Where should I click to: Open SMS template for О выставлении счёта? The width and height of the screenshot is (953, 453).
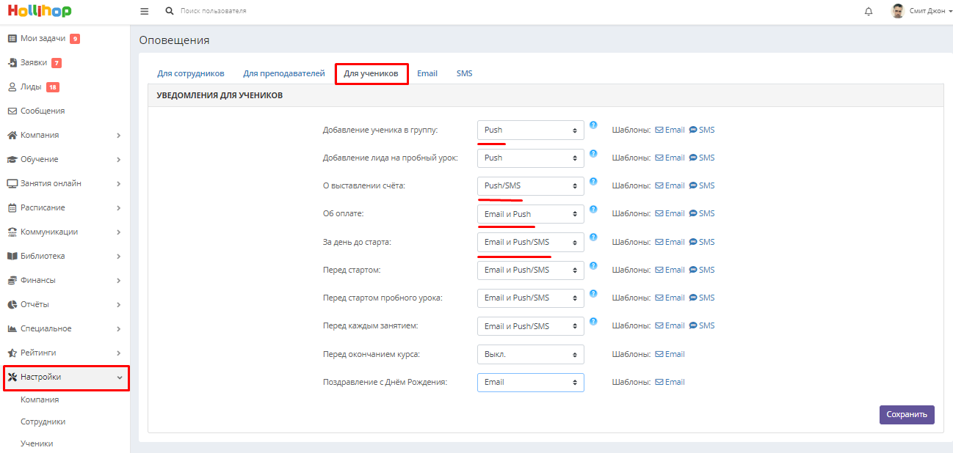701,186
